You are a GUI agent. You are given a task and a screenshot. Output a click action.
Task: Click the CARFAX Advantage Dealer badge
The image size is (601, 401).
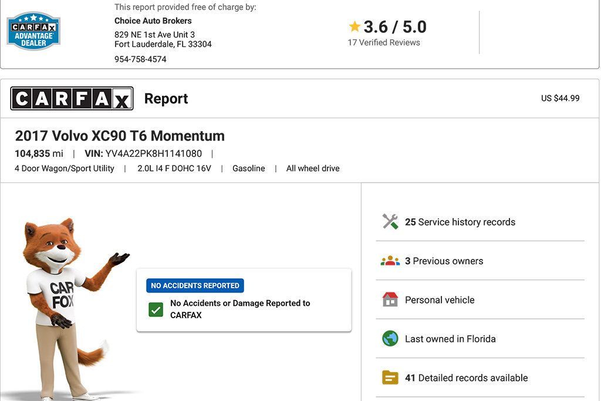click(x=33, y=31)
